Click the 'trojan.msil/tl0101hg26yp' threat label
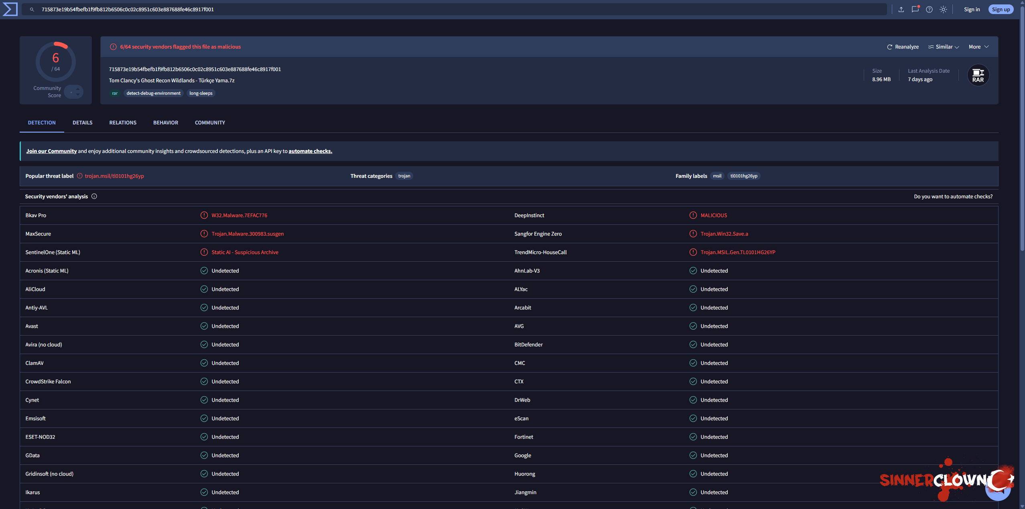 click(114, 176)
